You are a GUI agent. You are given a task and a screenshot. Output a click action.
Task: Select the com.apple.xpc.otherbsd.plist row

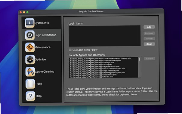tap(103, 71)
